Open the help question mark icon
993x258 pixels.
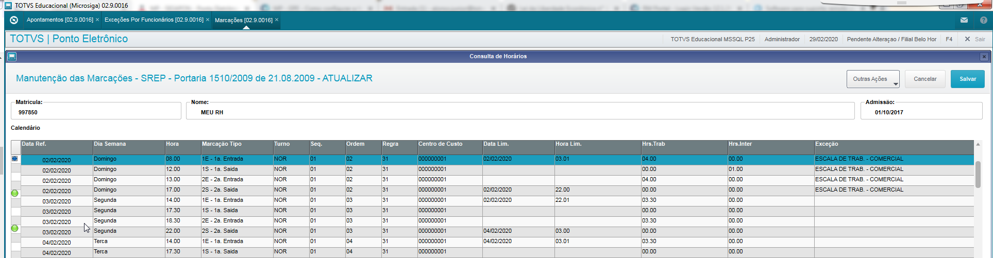tap(983, 20)
